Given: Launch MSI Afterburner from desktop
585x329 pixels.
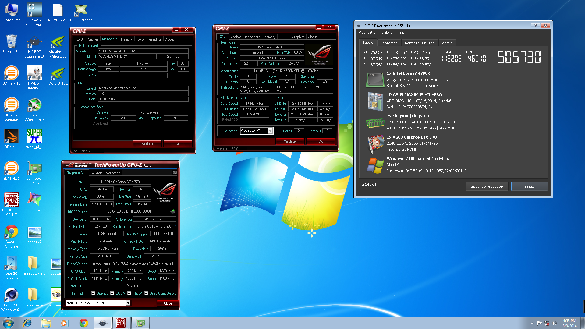Looking at the screenshot, I should point(34,110).
